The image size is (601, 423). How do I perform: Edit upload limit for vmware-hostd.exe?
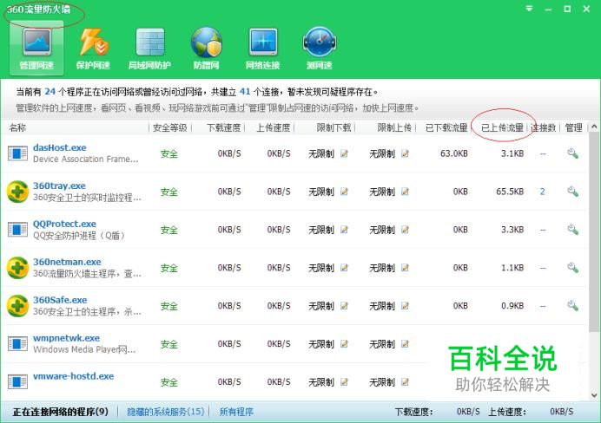[405, 382]
